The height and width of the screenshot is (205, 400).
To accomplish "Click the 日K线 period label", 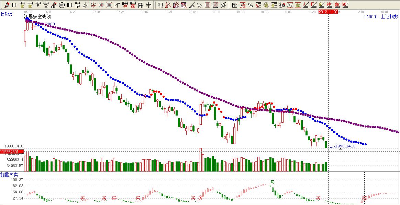I will [6, 13].
